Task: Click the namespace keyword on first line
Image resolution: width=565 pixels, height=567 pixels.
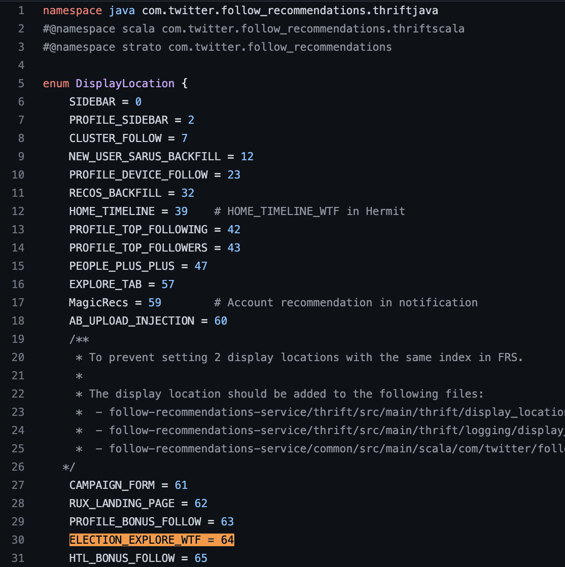Action: (x=73, y=11)
